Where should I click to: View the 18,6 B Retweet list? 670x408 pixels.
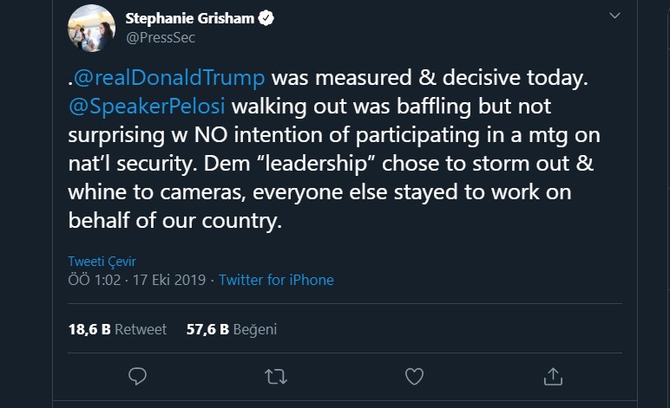click(117, 329)
